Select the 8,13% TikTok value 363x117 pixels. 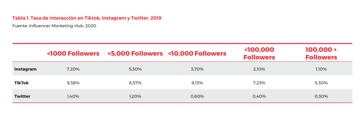pos(197,83)
